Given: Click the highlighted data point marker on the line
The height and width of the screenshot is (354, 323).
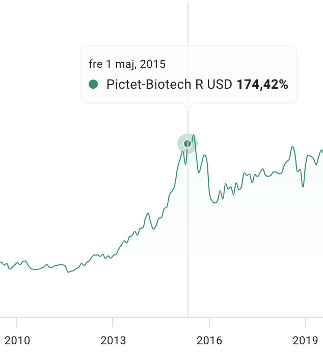Looking at the screenshot, I should click(187, 144).
